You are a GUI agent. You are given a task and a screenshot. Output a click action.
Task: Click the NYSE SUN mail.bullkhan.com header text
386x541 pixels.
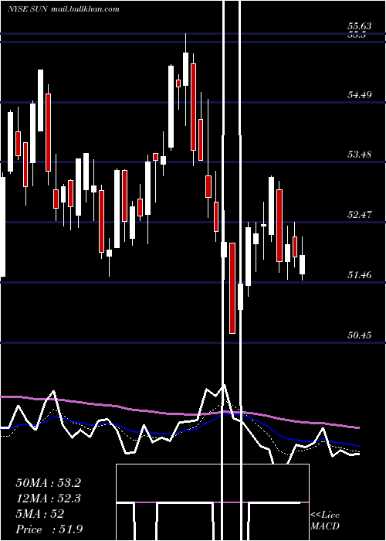[63, 9]
